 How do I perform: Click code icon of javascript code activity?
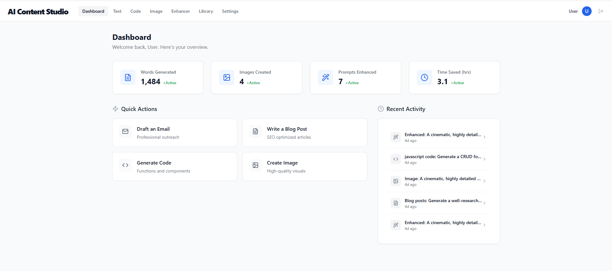396,159
